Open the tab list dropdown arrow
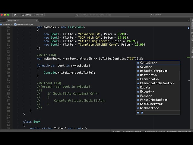 click(x=188, y=20)
